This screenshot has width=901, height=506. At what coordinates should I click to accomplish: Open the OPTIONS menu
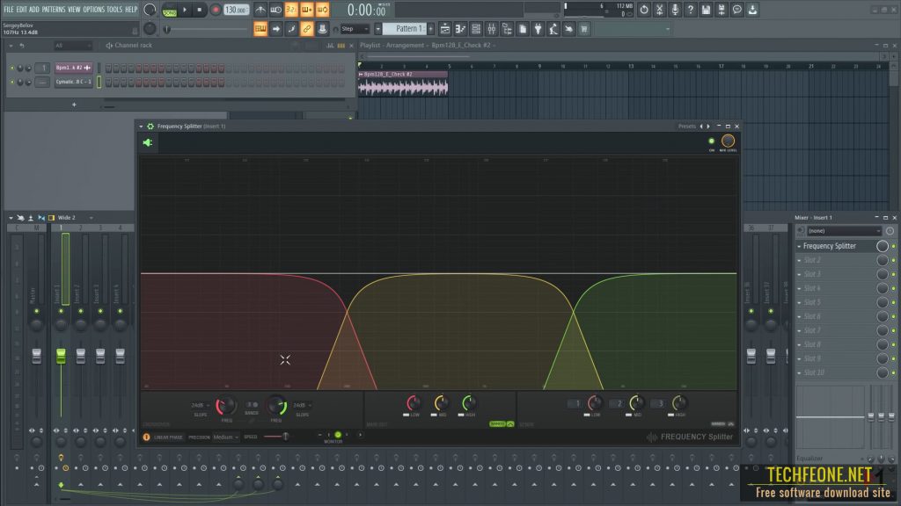pos(93,9)
